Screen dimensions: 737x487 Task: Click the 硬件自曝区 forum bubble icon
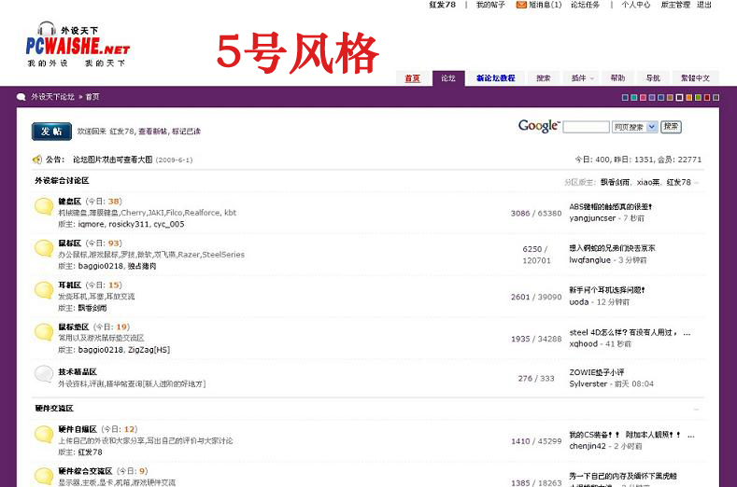(44, 434)
